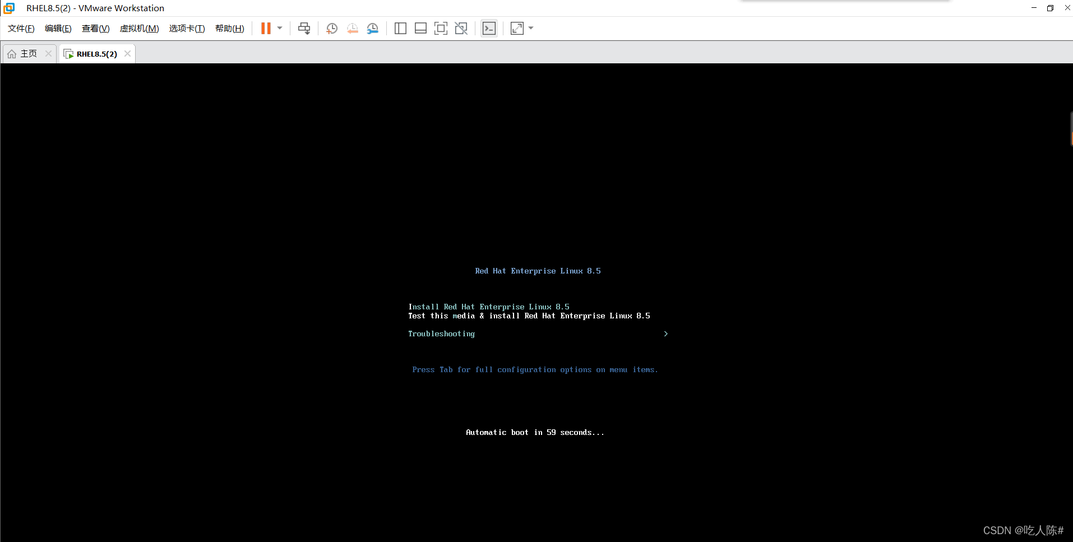
Task: Open the 文件(F) menu
Action: pos(21,29)
